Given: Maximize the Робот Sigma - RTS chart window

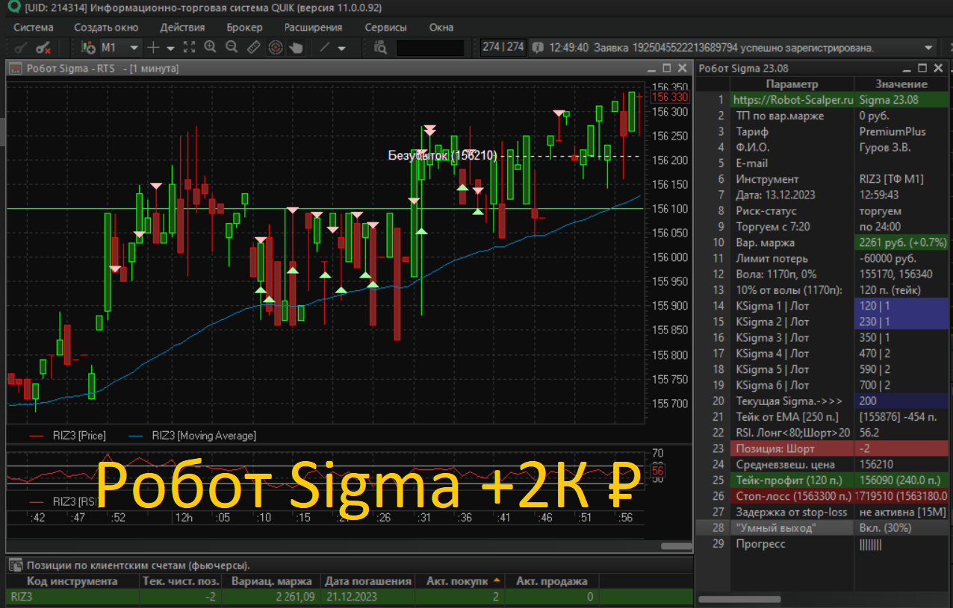Looking at the screenshot, I should [x=667, y=68].
